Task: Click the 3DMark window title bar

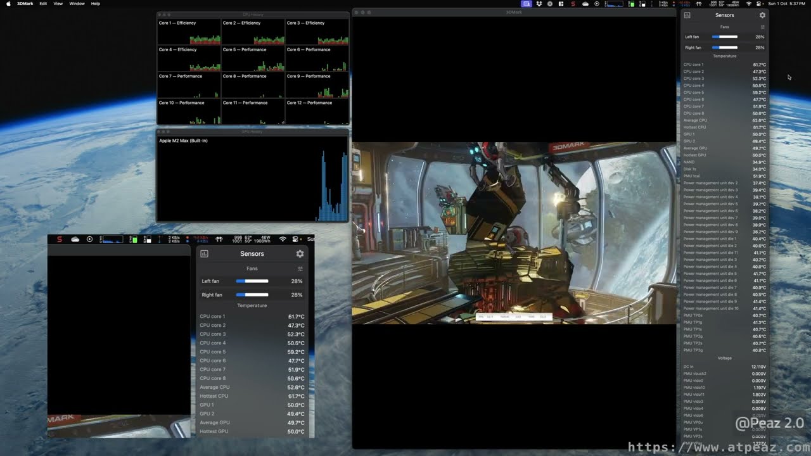Action: tap(514, 12)
